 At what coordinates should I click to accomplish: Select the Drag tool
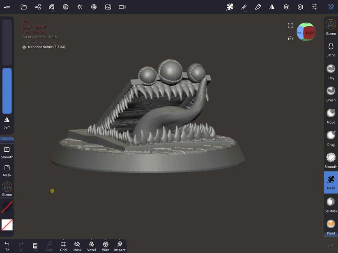point(331,139)
